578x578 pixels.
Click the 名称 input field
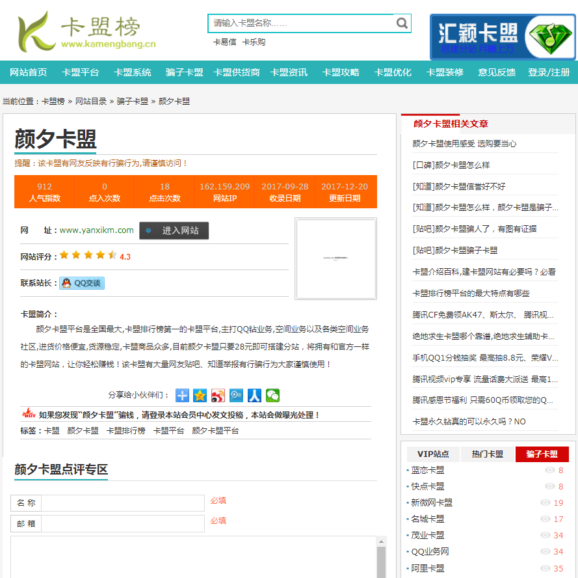(123, 502)
